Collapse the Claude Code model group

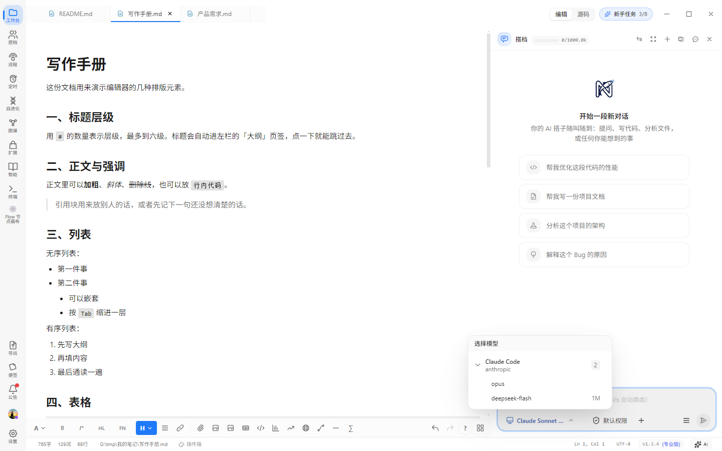pos(478,365)
